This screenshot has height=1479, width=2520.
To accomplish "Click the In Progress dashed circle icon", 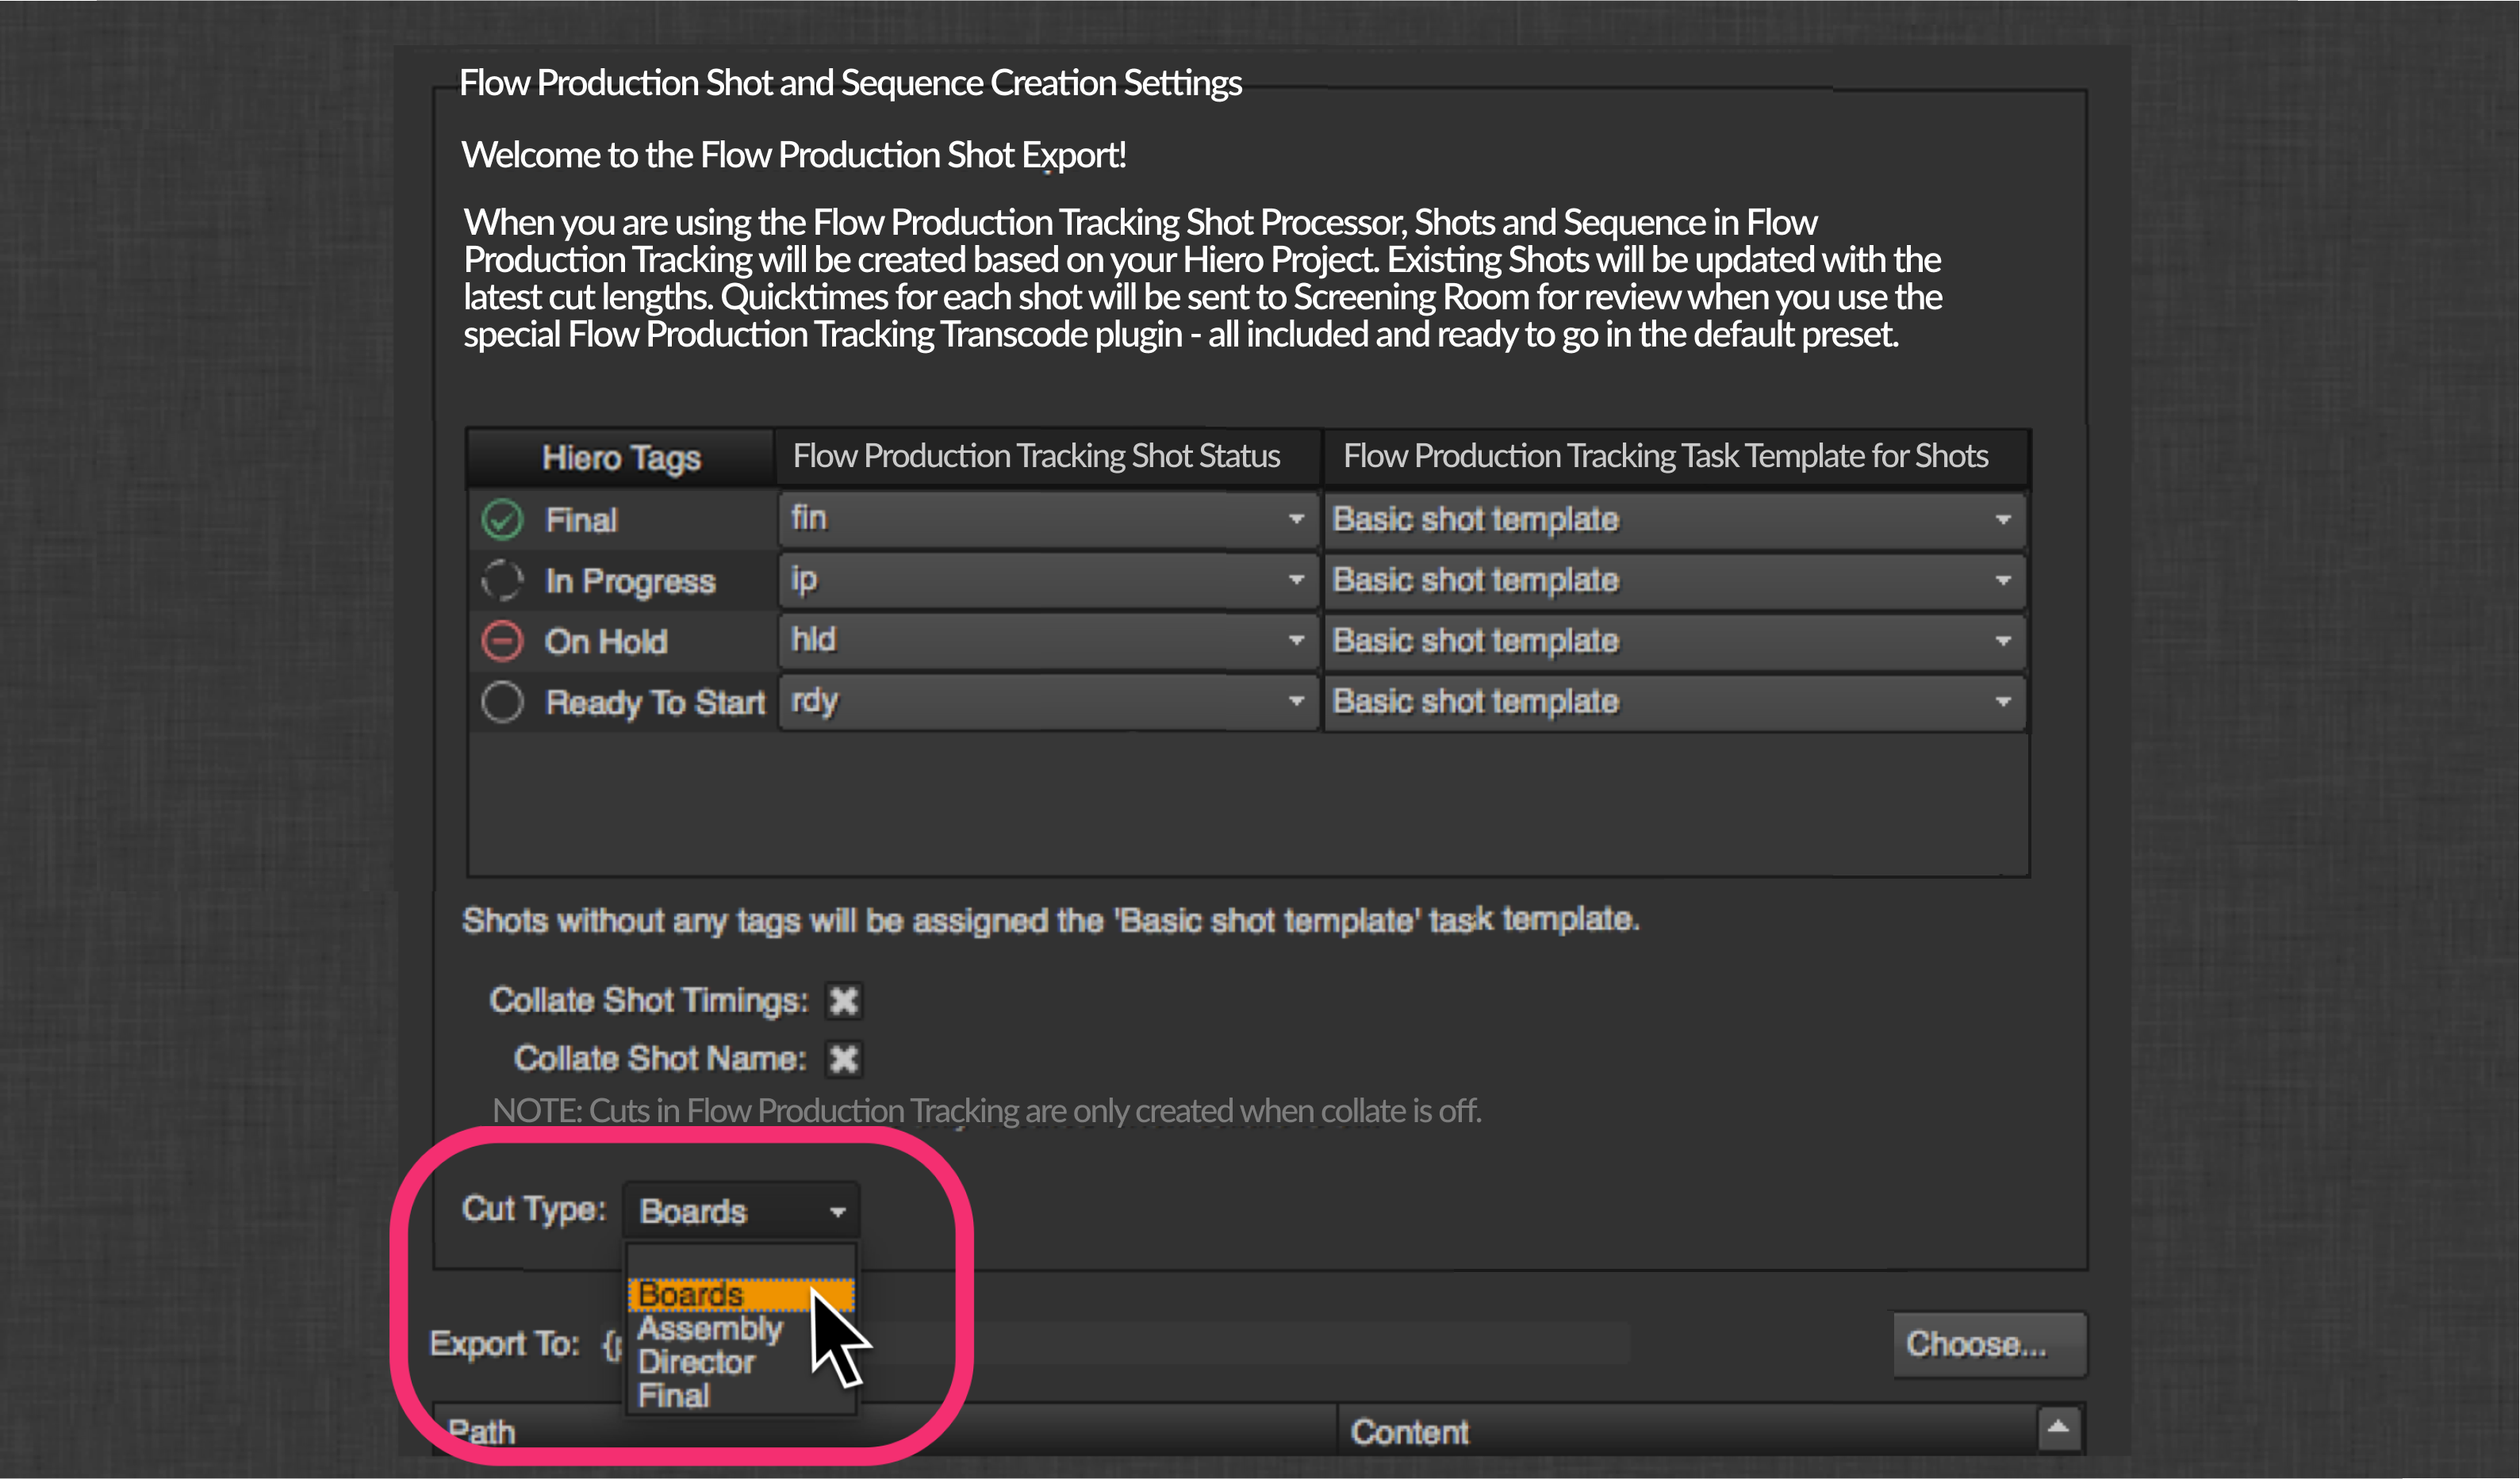I will [x=502, y=580].
